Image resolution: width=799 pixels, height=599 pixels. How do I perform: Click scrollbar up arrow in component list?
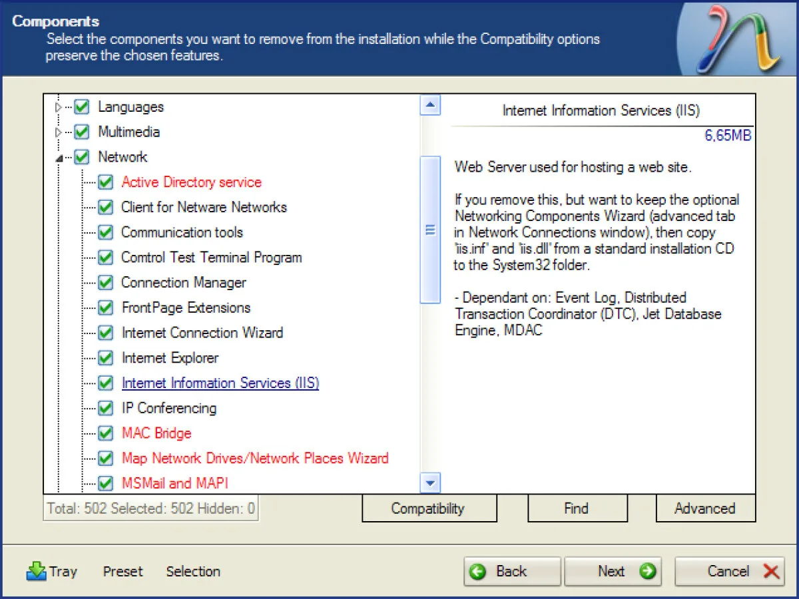[431, 104]
